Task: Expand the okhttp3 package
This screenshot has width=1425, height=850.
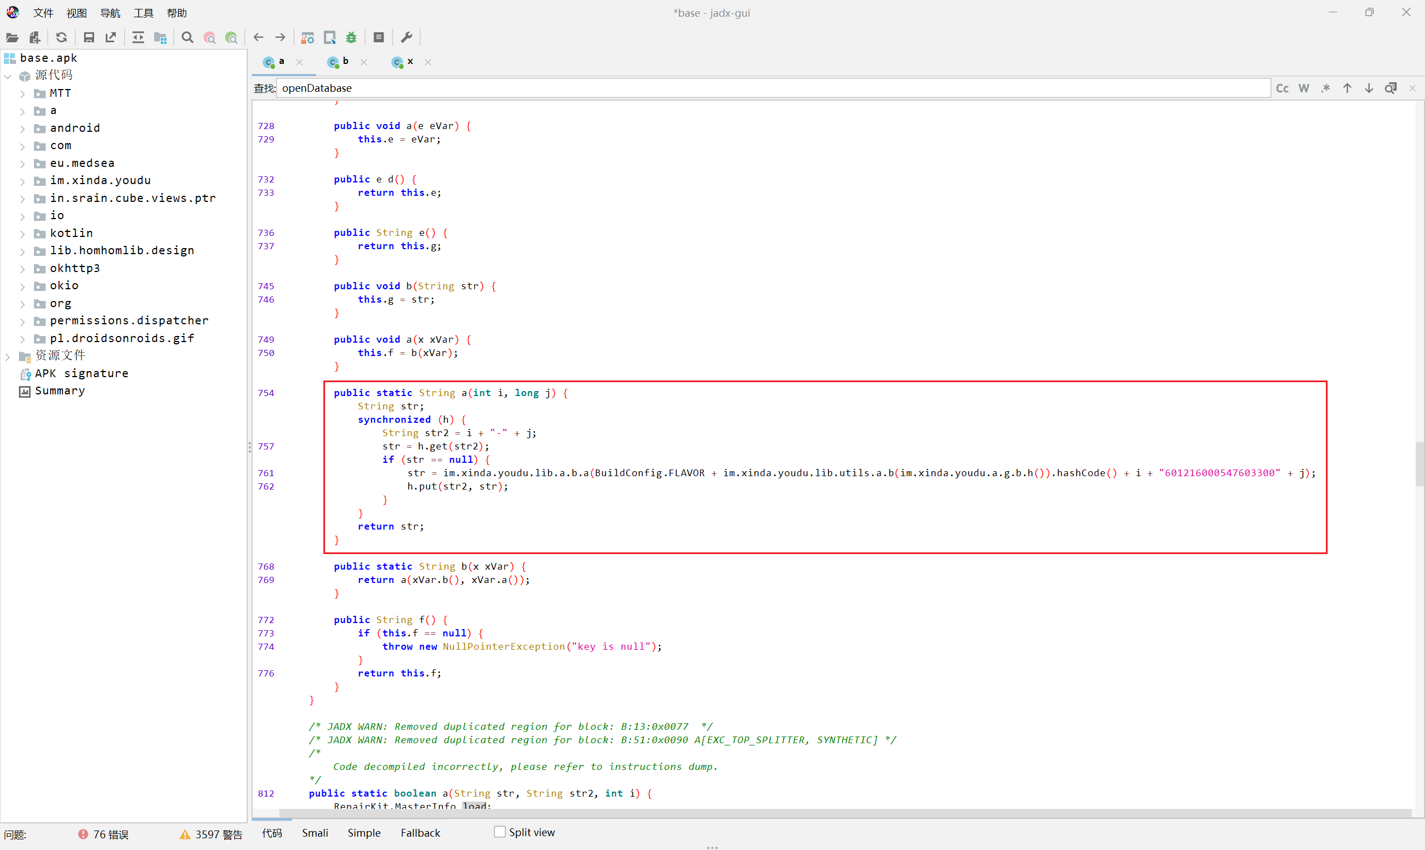Action: click(x=22, y=269)
